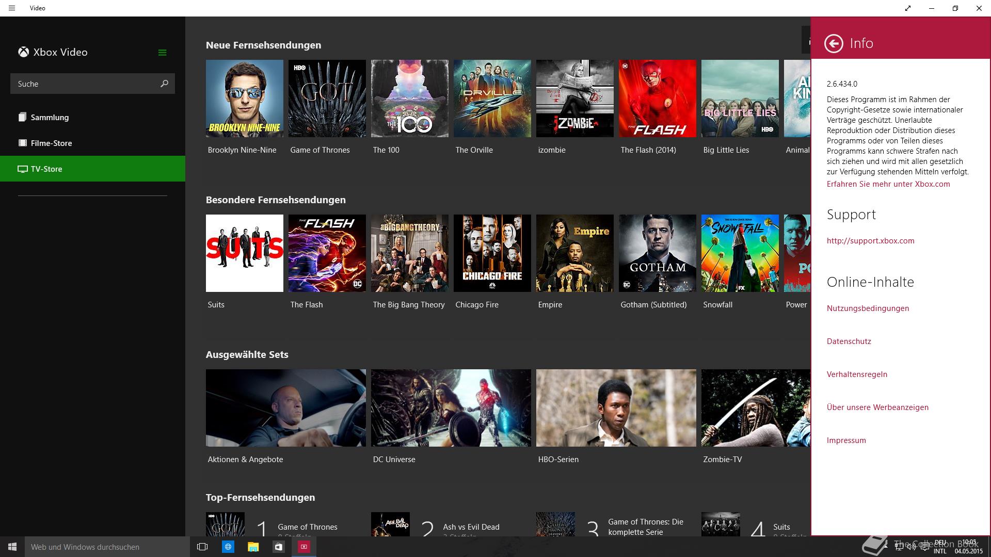Open the Impressum link
Viewport: 991px width, 557px height.
tap(846, 440)
